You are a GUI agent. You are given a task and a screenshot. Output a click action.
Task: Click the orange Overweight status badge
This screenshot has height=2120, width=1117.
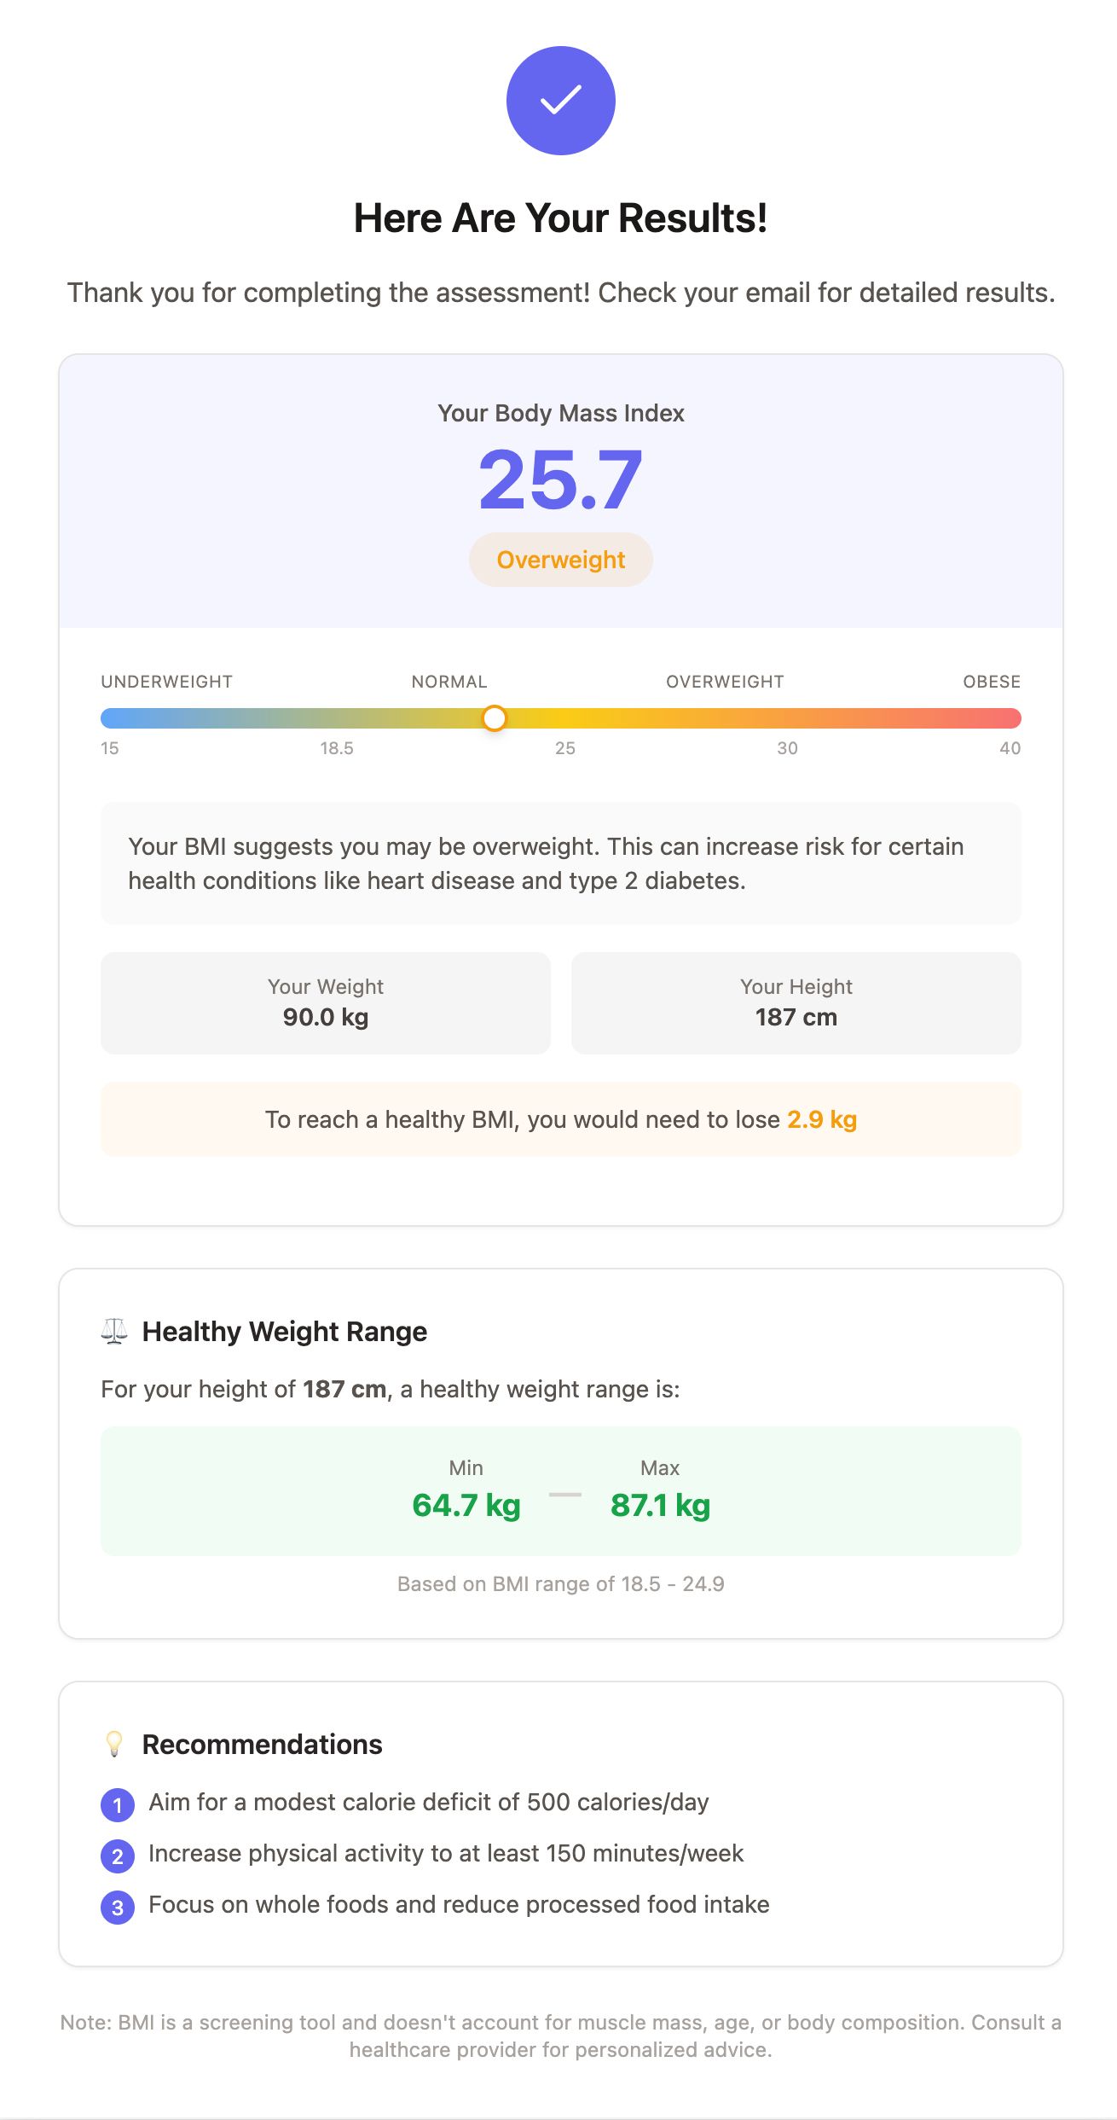pyautogui.click(x=561, y=560)
